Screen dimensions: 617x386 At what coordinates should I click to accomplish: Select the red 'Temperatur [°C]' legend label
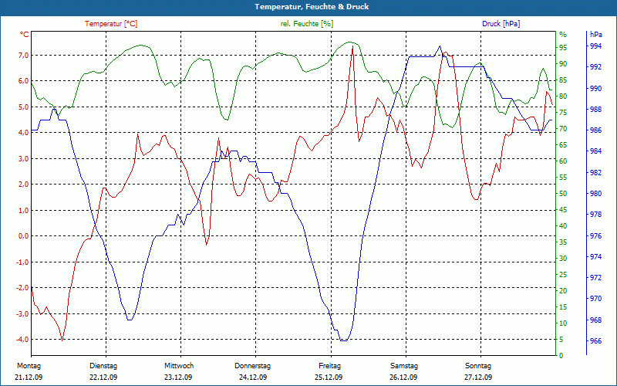[x=111, y=24]
